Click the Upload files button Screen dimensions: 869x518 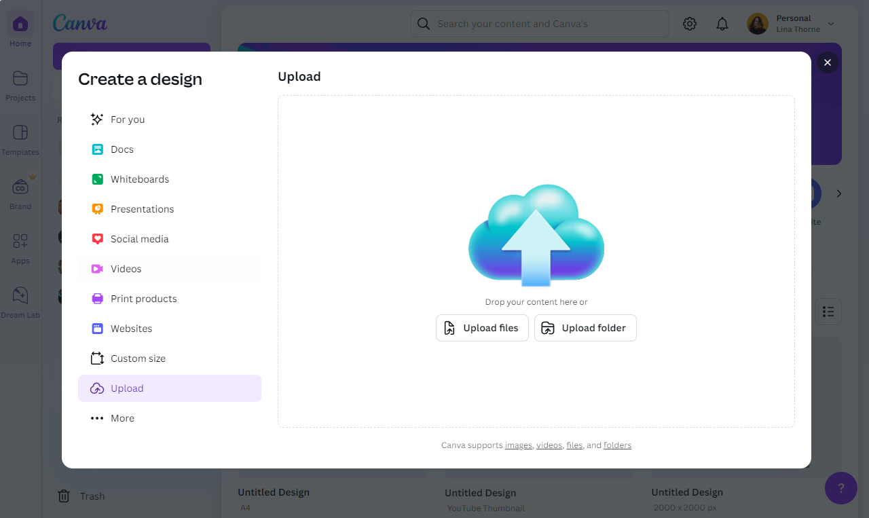482,328
